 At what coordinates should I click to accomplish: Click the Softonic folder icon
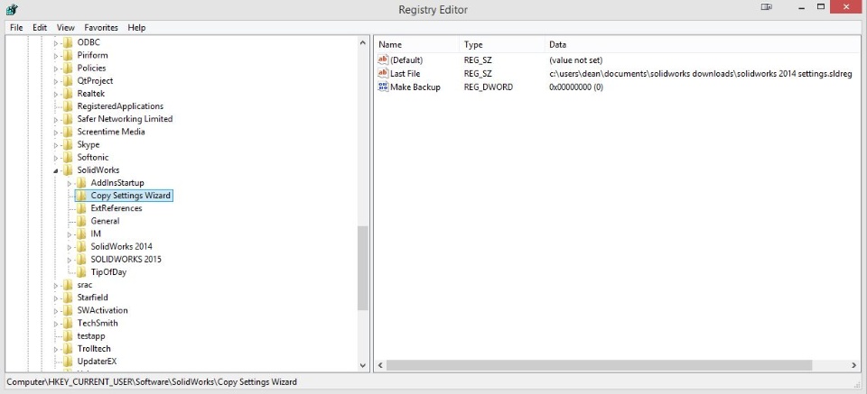coord(68,157)
